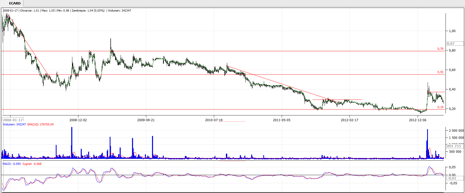465x193 pixels.
Task: Click the 500 000 volume axis value
Action: 455,152
